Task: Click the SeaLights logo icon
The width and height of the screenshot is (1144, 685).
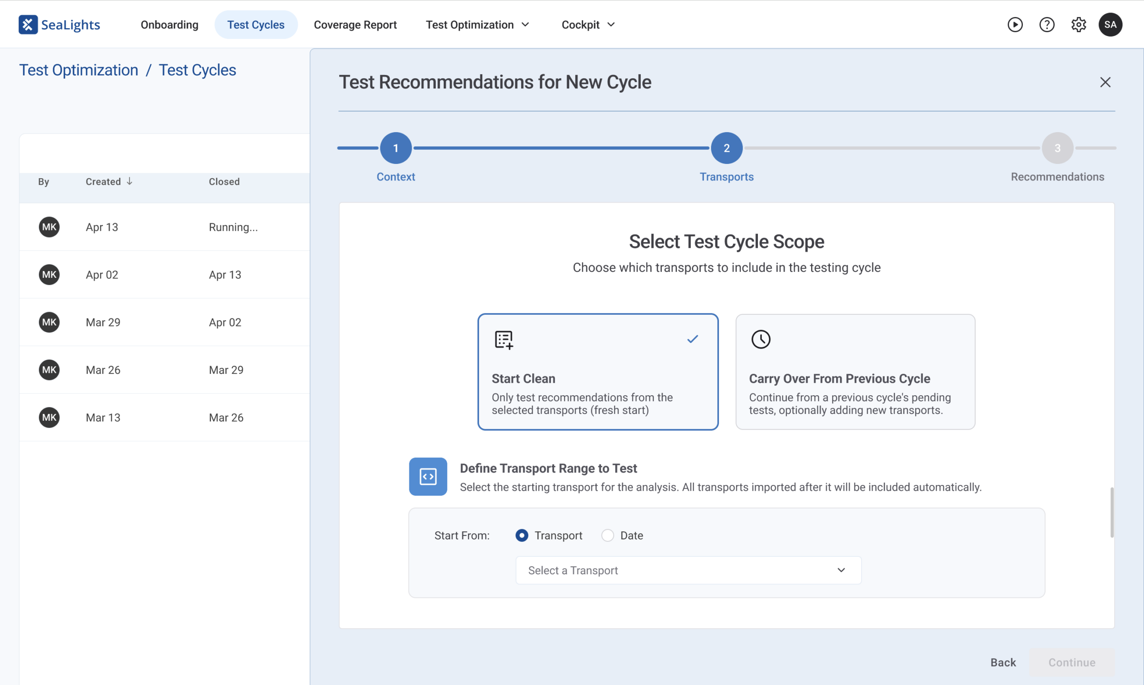Action: click(28, 25)
